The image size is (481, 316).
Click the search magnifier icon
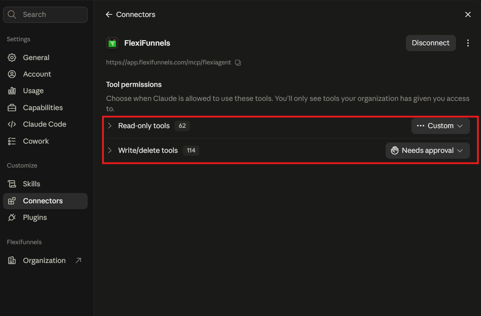12,15
